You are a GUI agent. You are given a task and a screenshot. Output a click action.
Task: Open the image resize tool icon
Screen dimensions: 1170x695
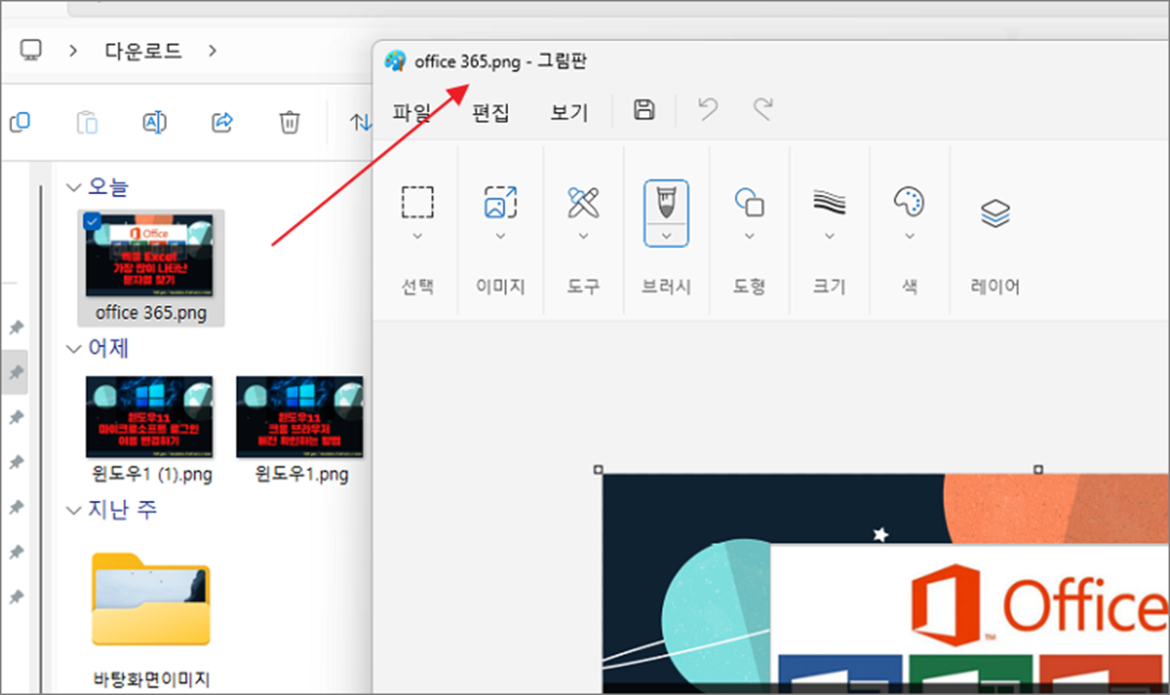(500, 202)
